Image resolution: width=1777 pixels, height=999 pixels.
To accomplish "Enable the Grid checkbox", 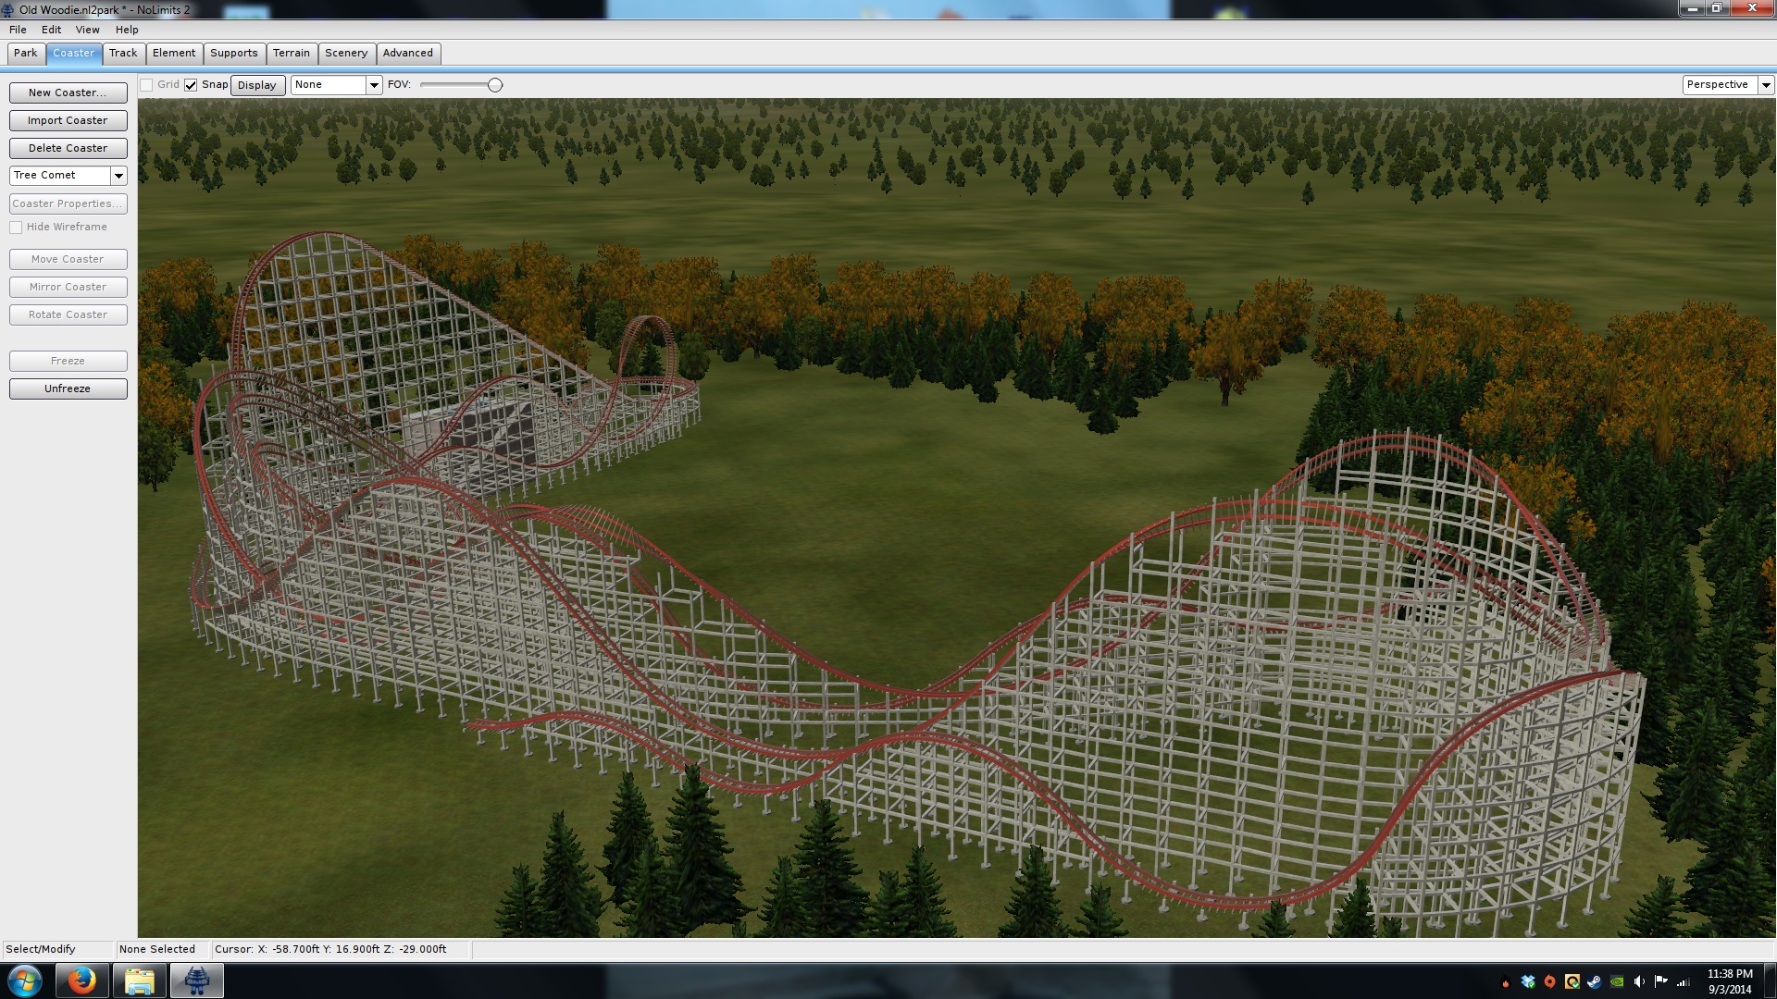I will click(x=146, y=85).
